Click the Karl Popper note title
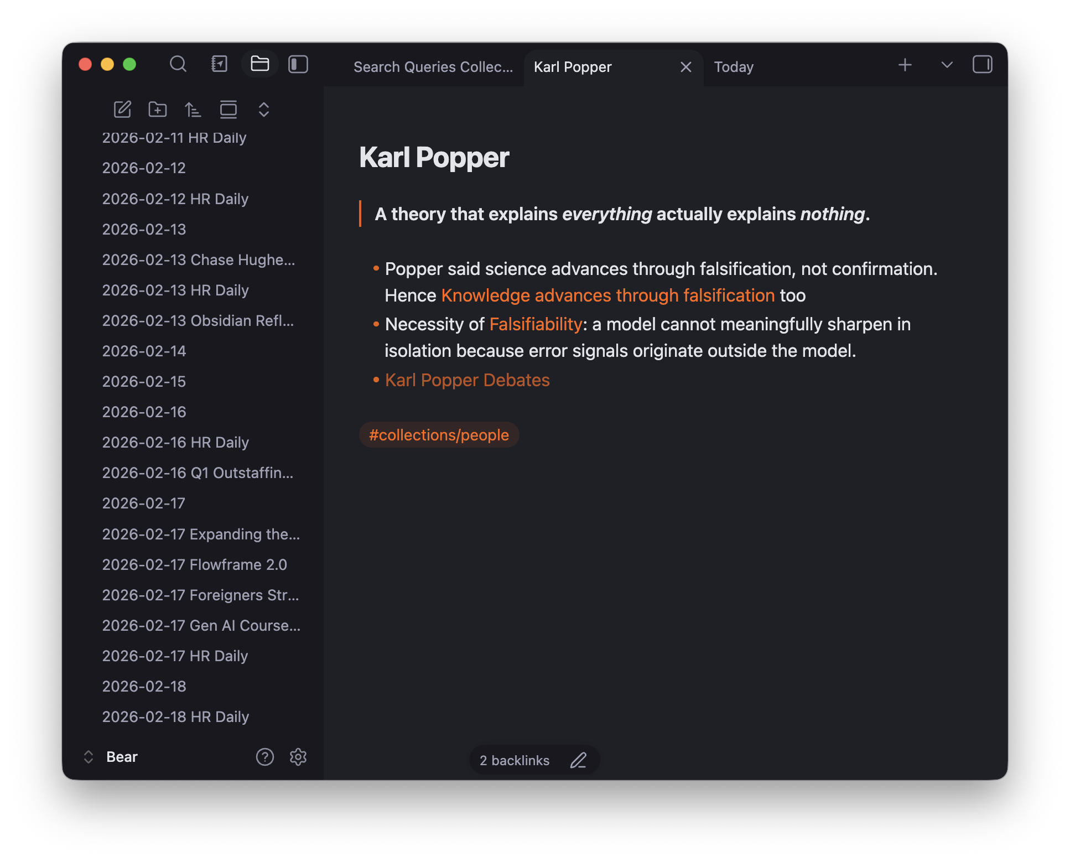The height and width of the screenshot is (862, 1070). point(434,158)
